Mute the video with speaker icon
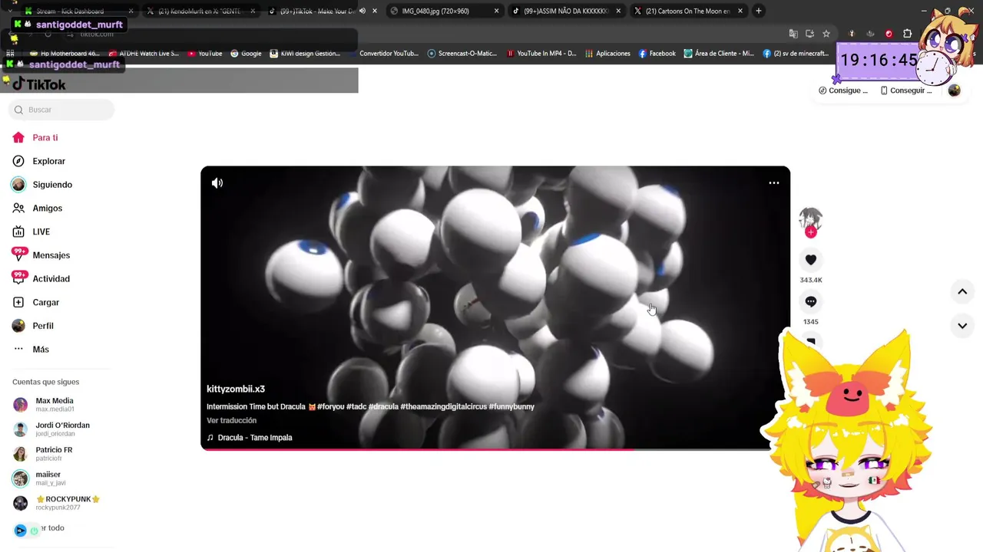This screenshot has width=983, height=552. (x=217, y=183)
